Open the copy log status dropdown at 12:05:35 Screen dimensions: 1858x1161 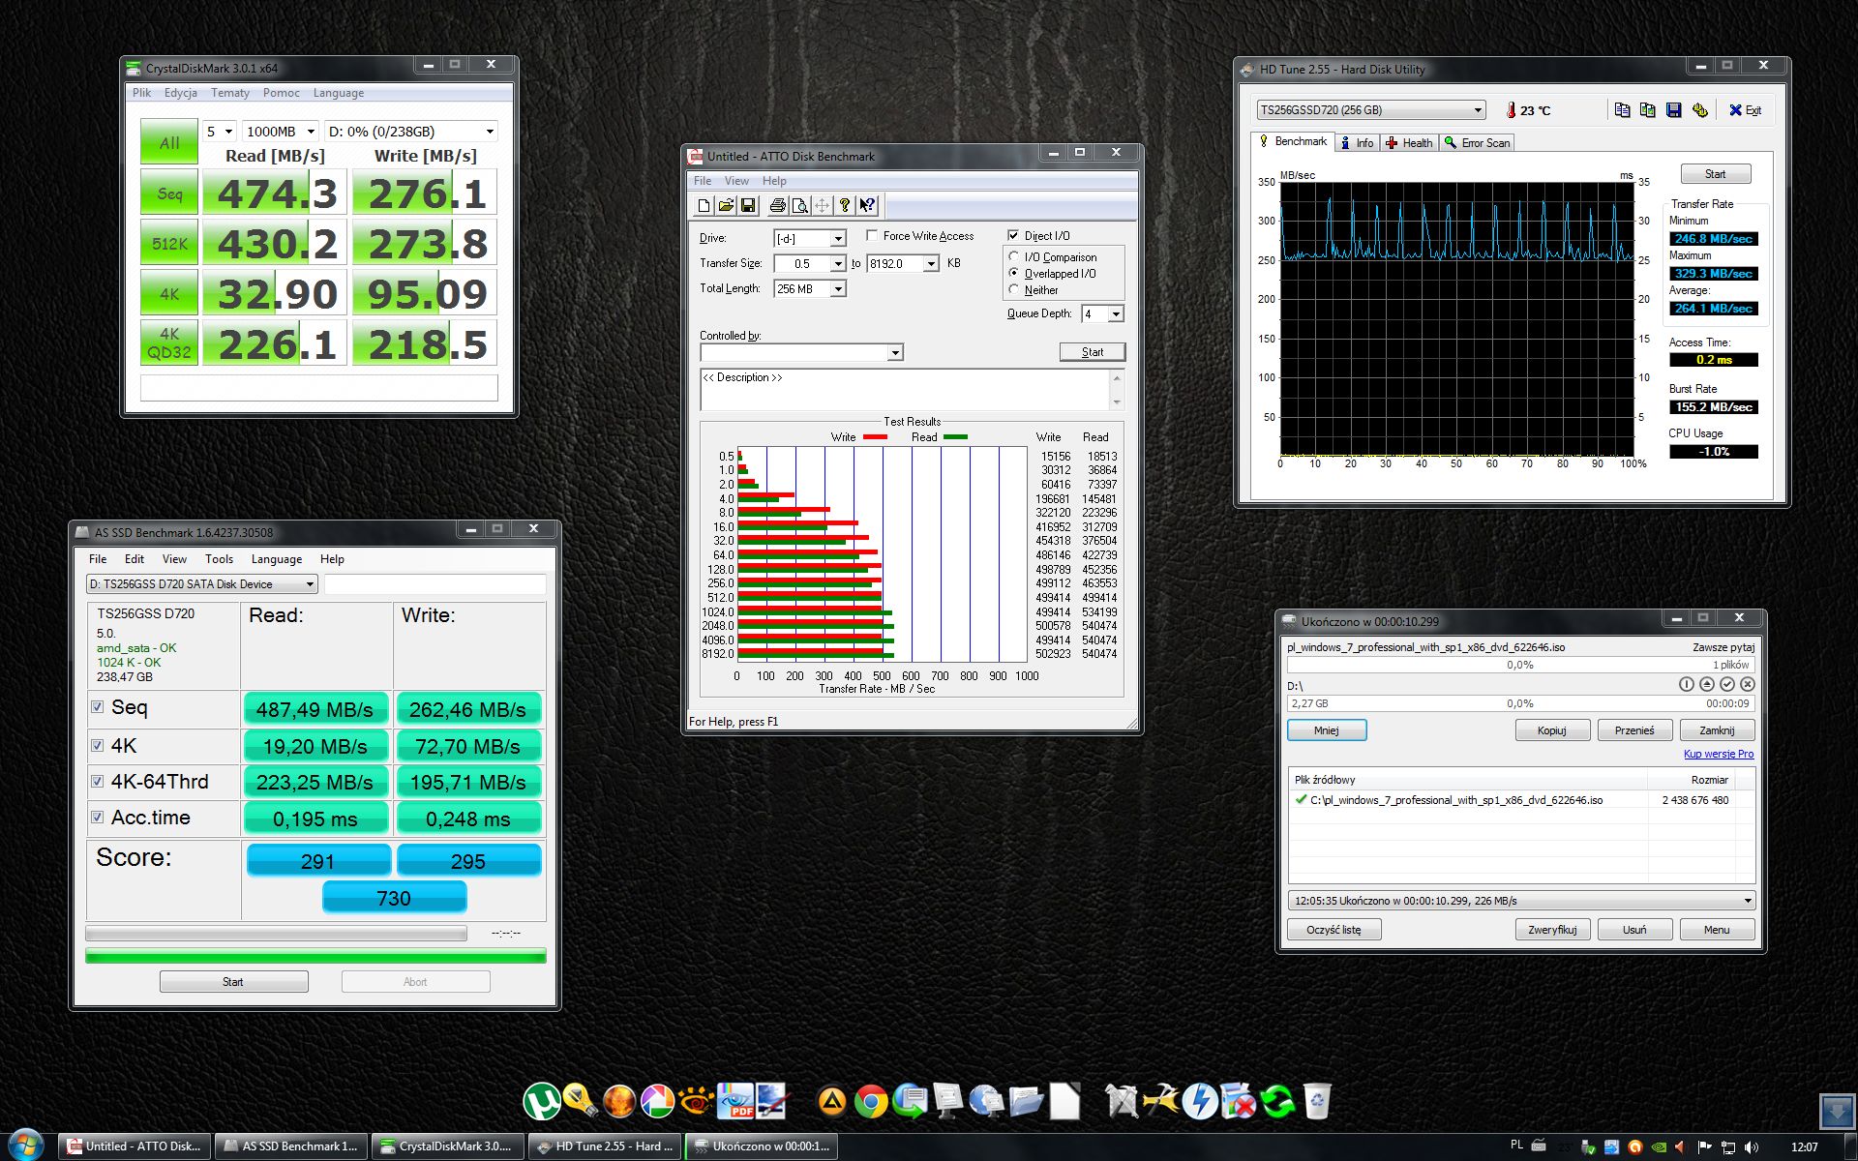tap(1521, 901)
